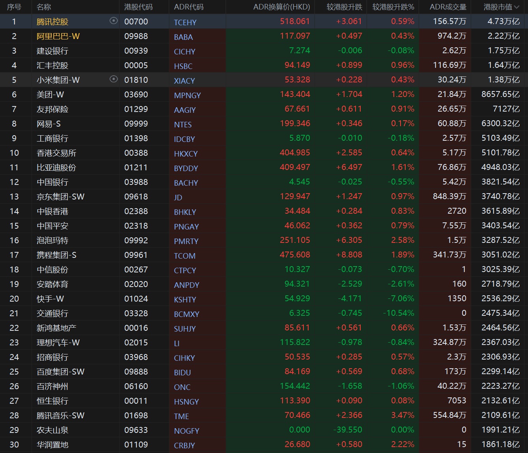The height and width of the screenshot is (453, 528).
Task: Select the 香港交易所 stock name
Action: (x=56, y=153)
